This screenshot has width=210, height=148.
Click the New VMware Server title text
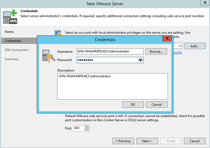coord(105,4)
